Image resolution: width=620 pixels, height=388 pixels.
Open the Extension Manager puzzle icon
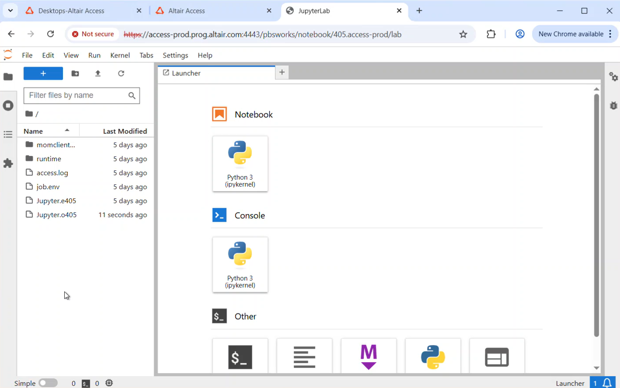pos(8,163)
